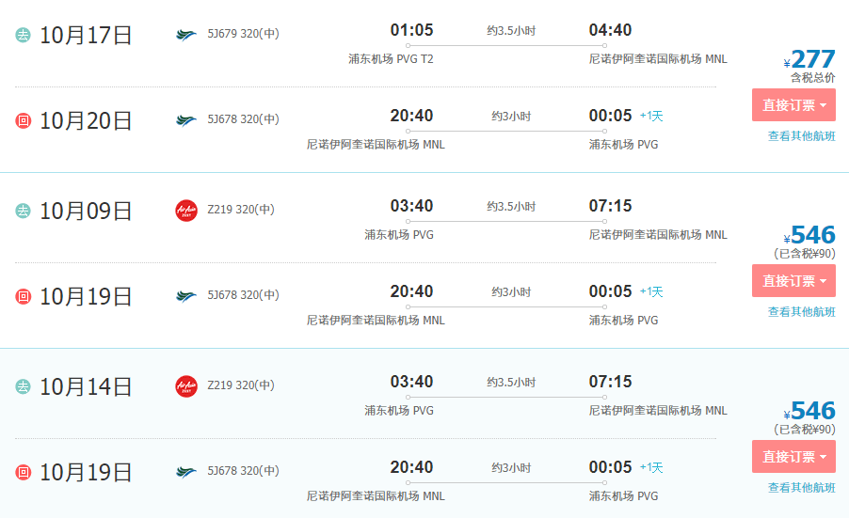
Task: Click the ¥277 total price
Action: coord(809,59)
